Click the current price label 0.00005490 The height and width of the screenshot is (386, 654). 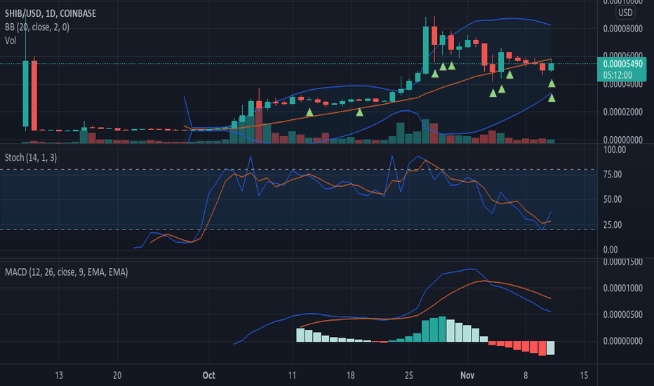point(622,64)
